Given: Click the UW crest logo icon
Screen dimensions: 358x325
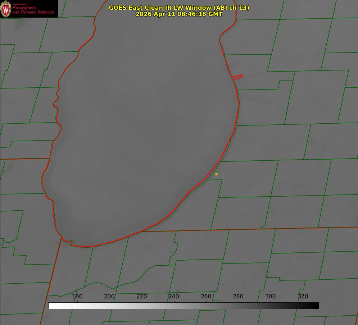Looking at the screenshot, I should (x=6, y=9).
